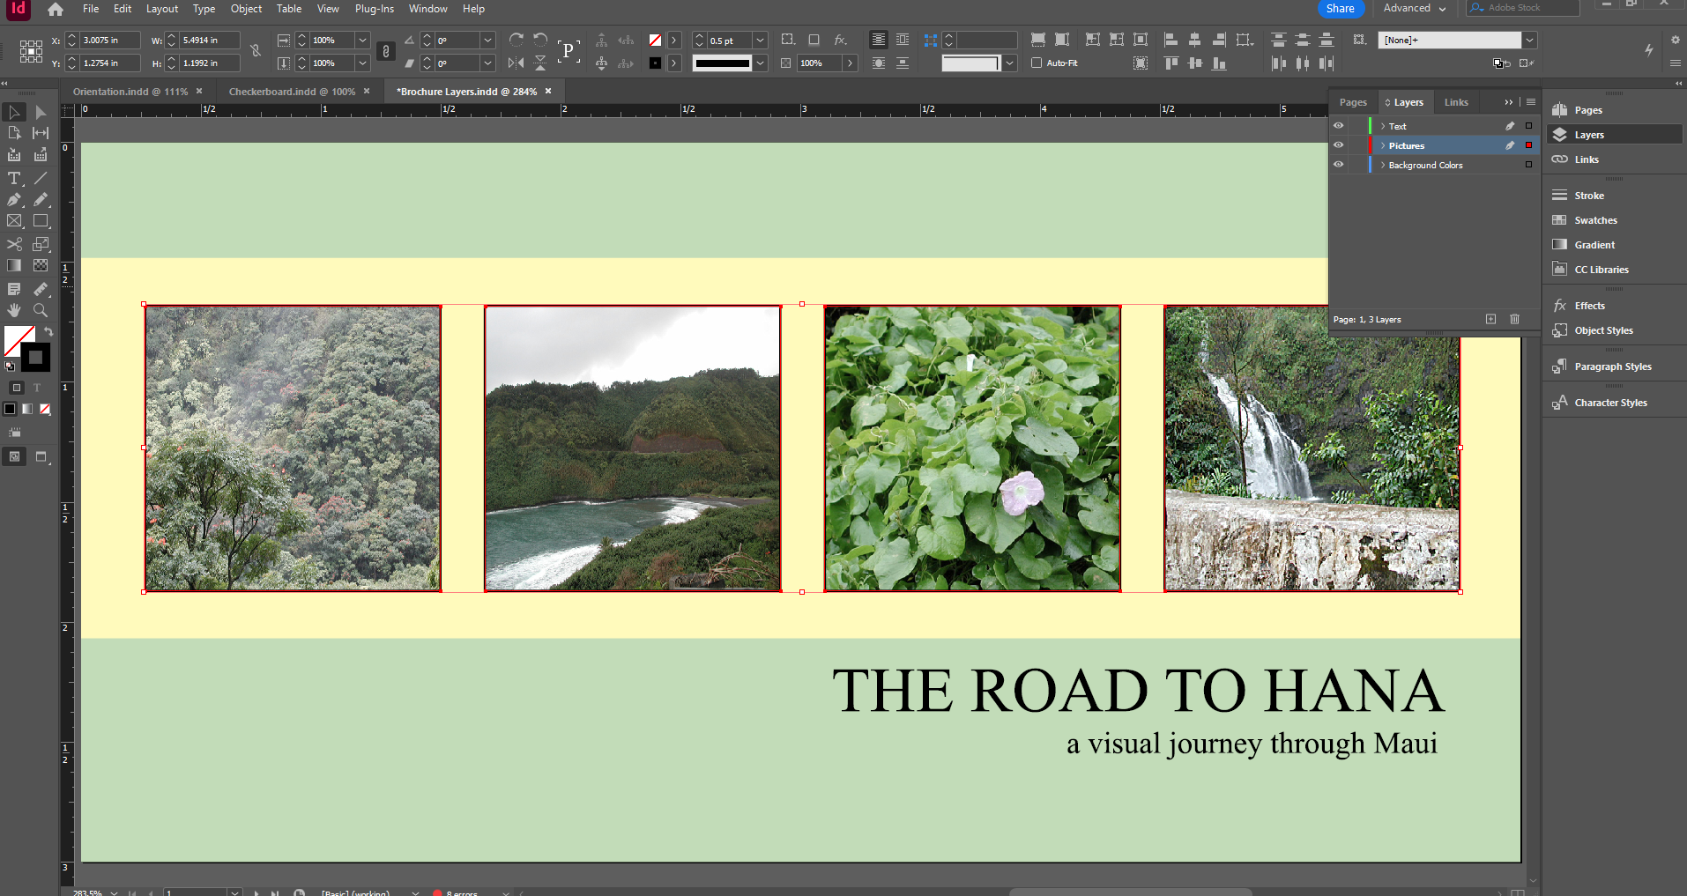Viewport: 1687px width, 896px height.
Task: Enable the Auto-Fit checkbox
Action: 1037,63
